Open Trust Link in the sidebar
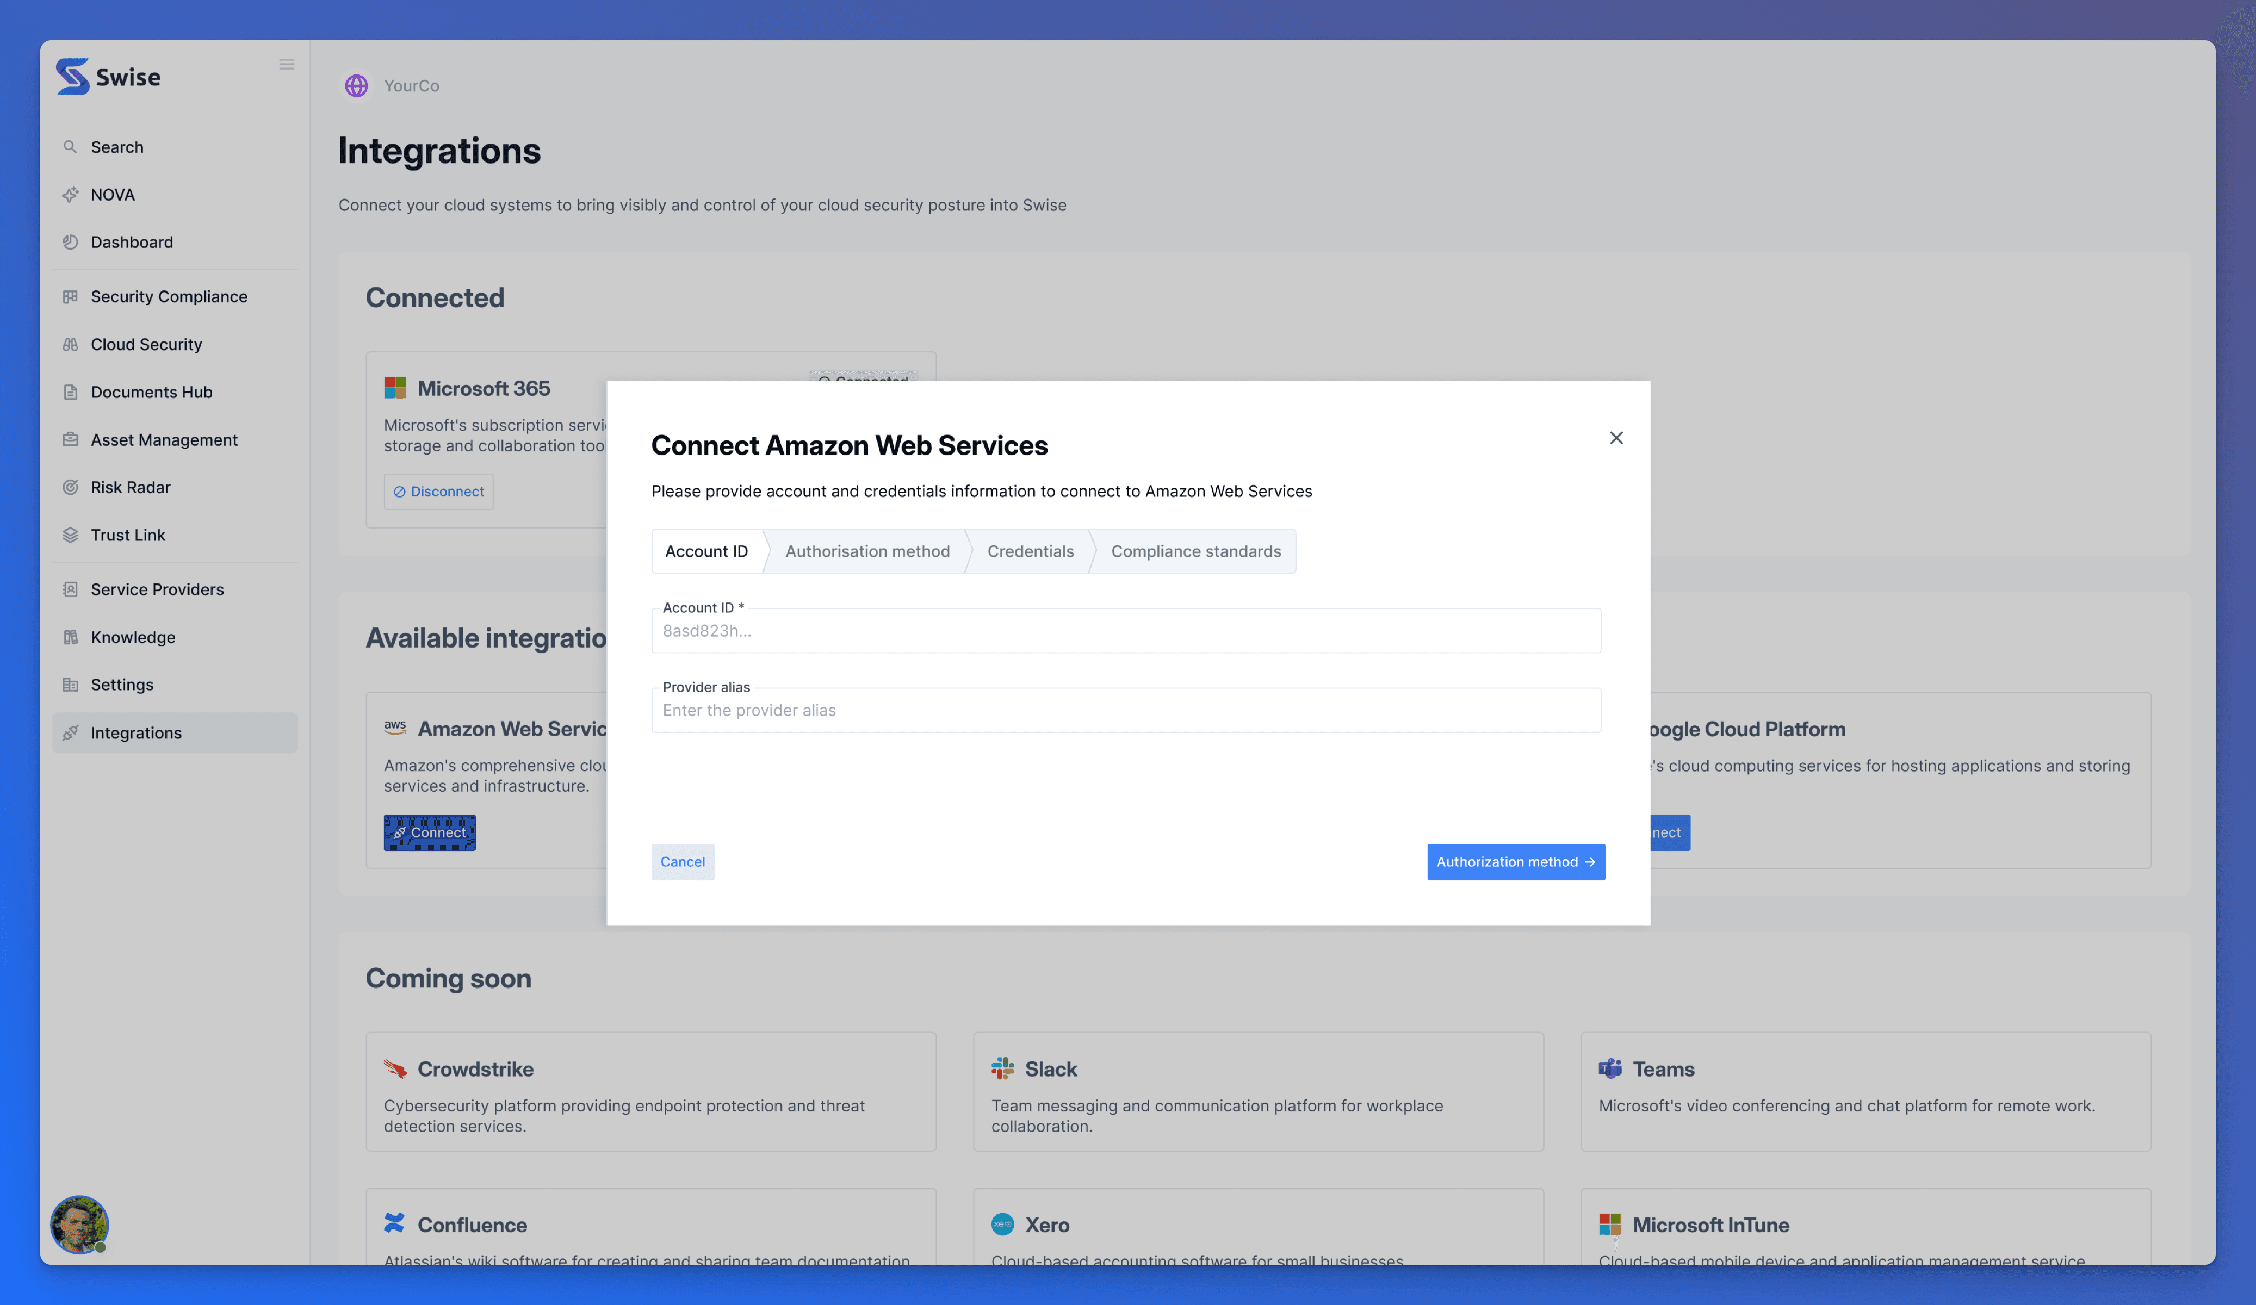This screenshot has height=1305, width=2256. (x=175, y=535)
